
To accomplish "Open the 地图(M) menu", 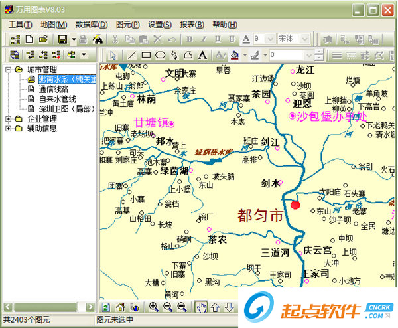I will point(52,25).
